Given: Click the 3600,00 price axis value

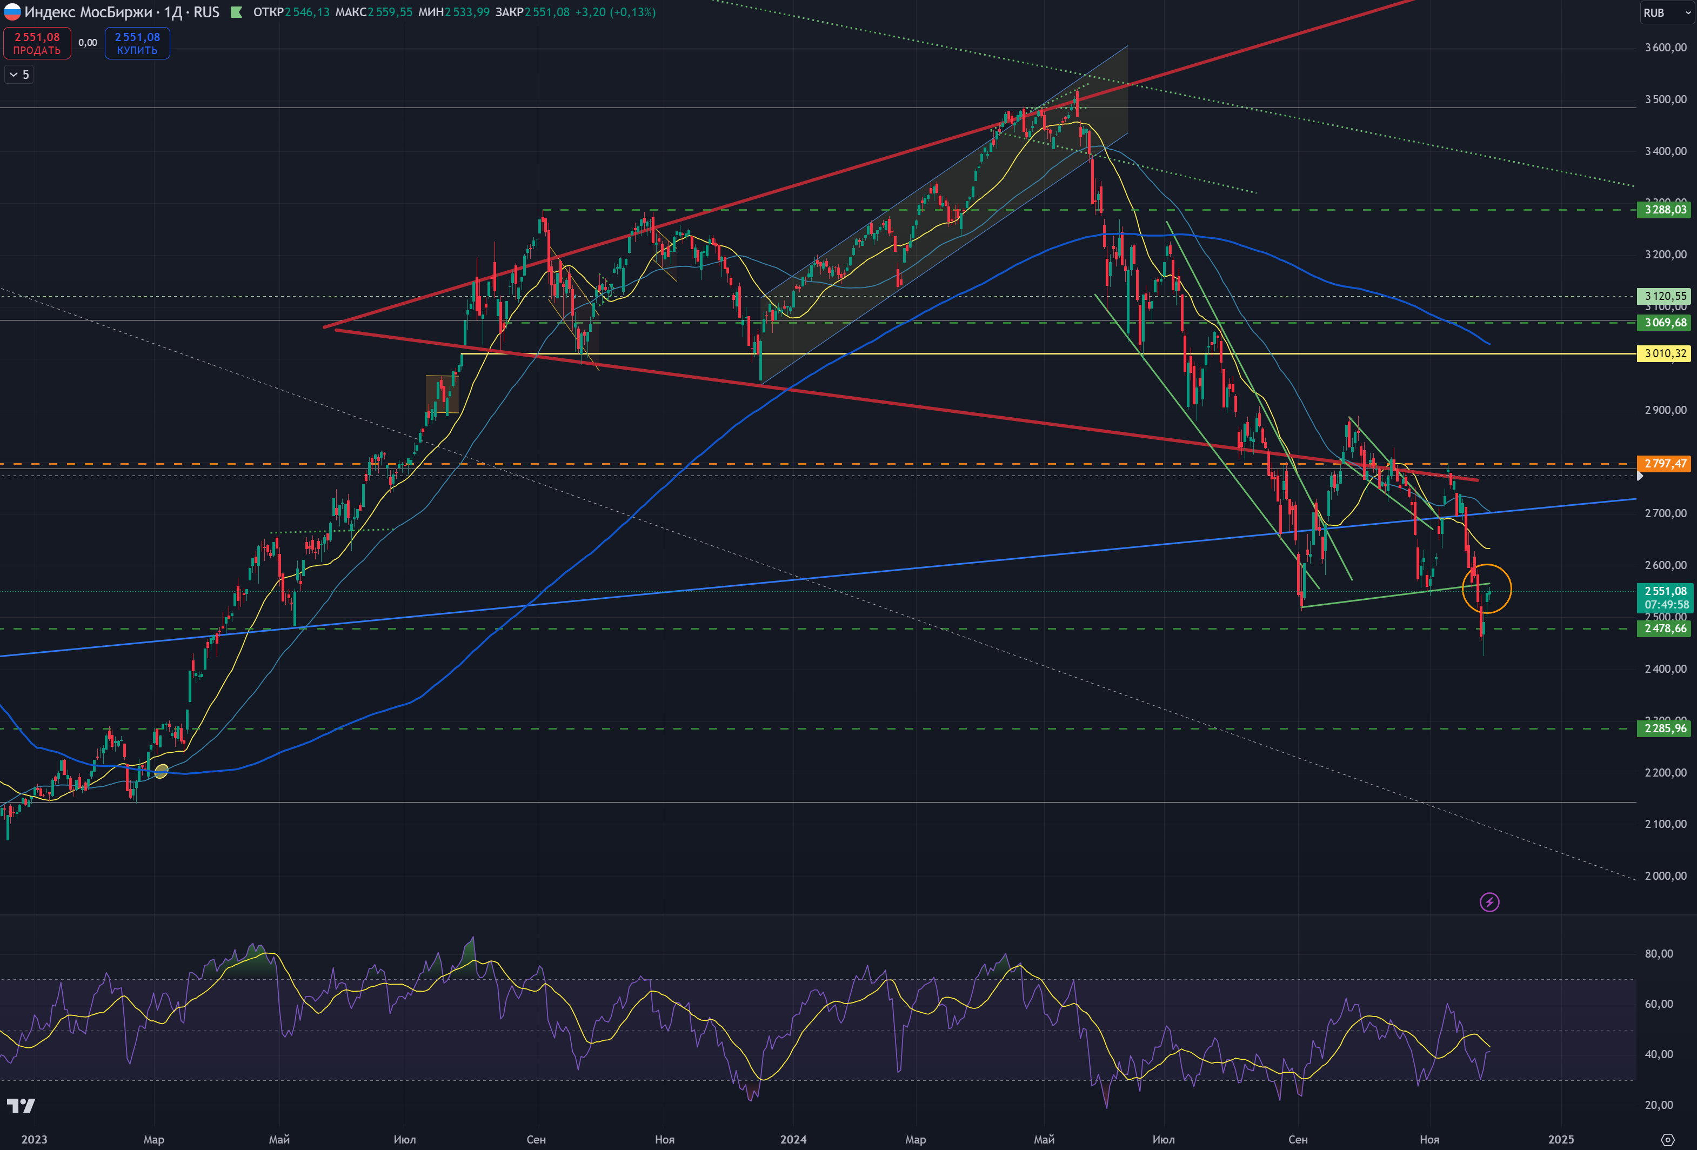Looking at the screenshot, I should 1666,48.
